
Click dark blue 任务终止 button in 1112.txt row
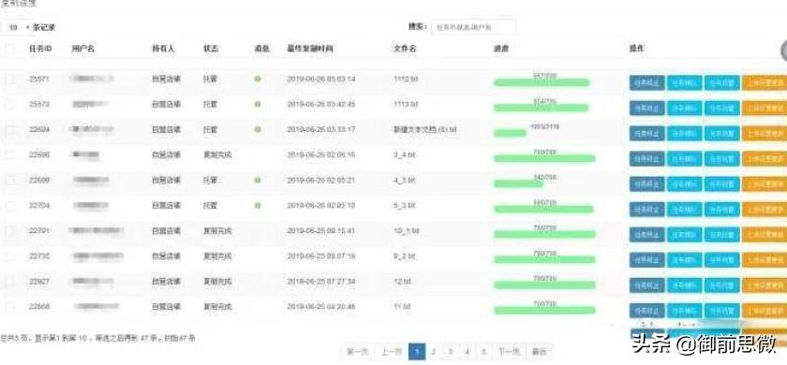pyautogui.click(x=647, y=82)
